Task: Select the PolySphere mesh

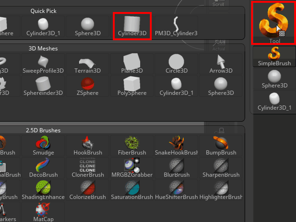Action: (132, 86)
